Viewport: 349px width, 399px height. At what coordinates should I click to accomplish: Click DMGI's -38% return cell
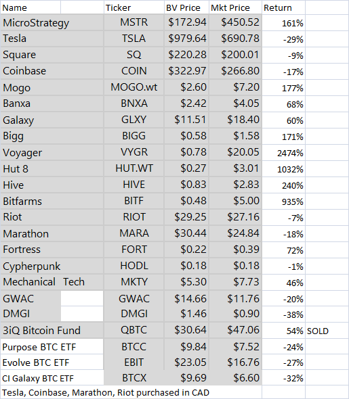point(283,314)
